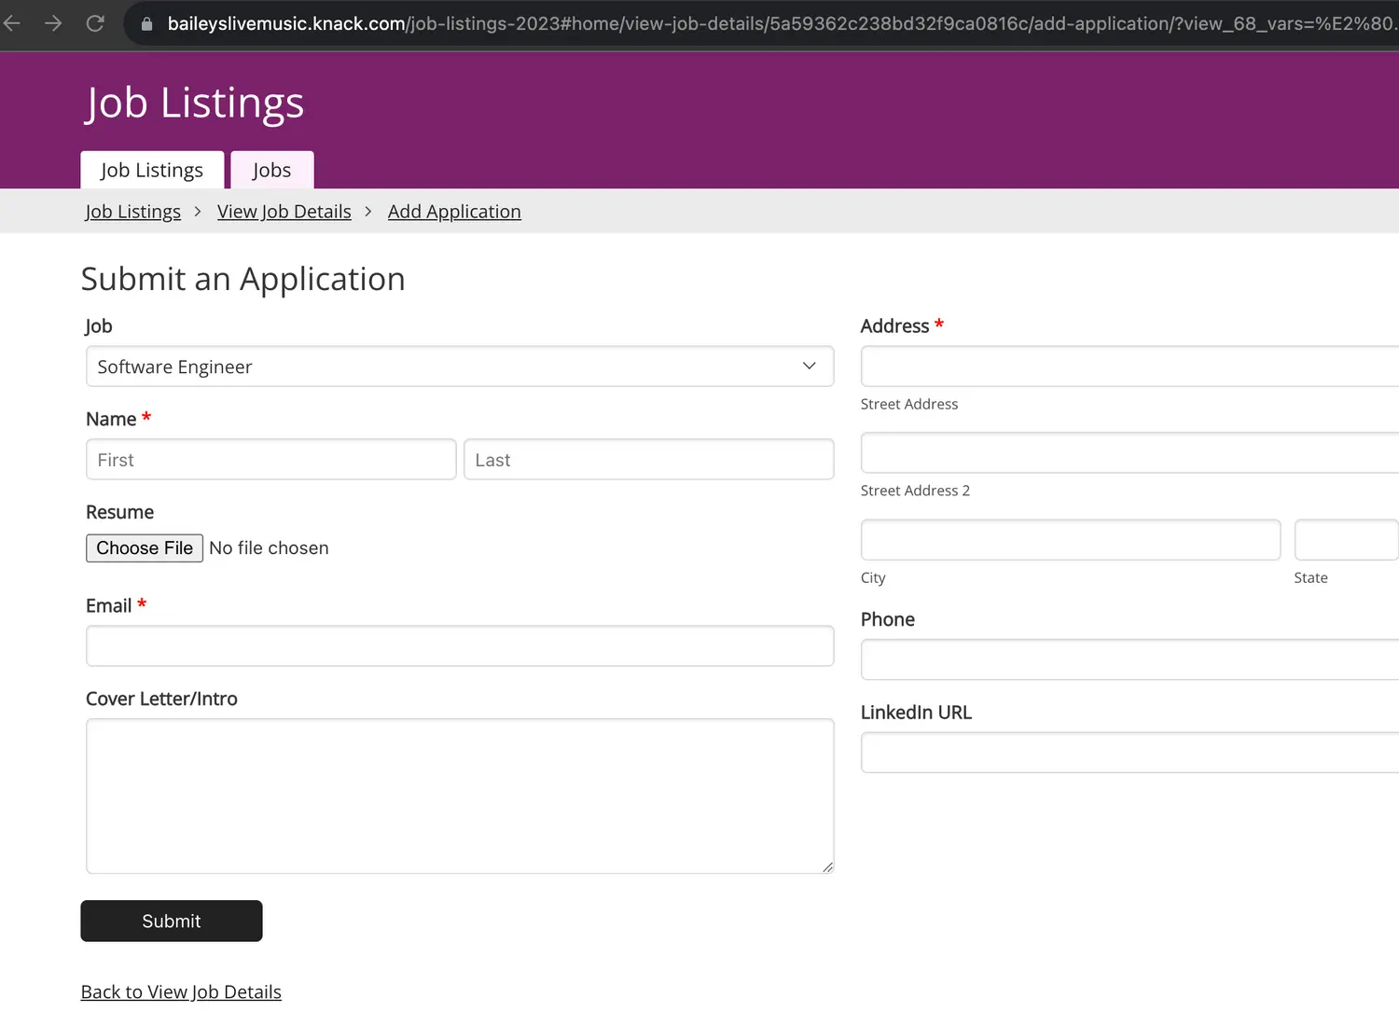Image resolution: width=1399 pixels, height=1025 pixels.
Task: Click inside the First name field
Action: pos(270,459)
